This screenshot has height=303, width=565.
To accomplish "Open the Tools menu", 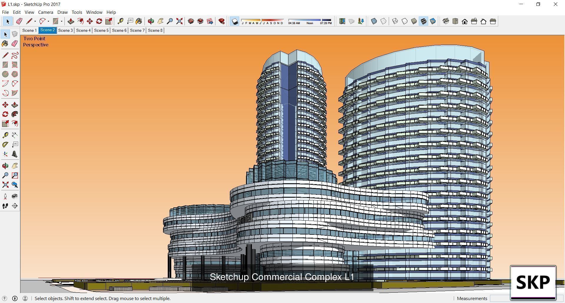I will (x=77, y=12).
